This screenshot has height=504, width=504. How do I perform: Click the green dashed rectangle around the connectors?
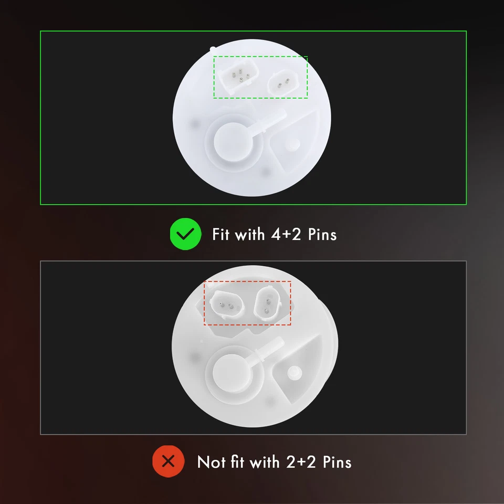[261, 77]
